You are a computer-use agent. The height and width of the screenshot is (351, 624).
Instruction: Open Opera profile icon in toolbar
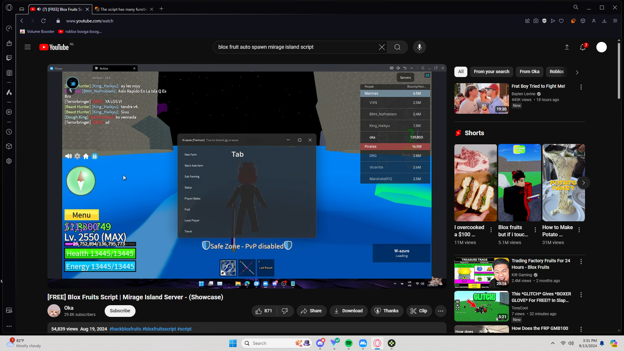[594, 21]
